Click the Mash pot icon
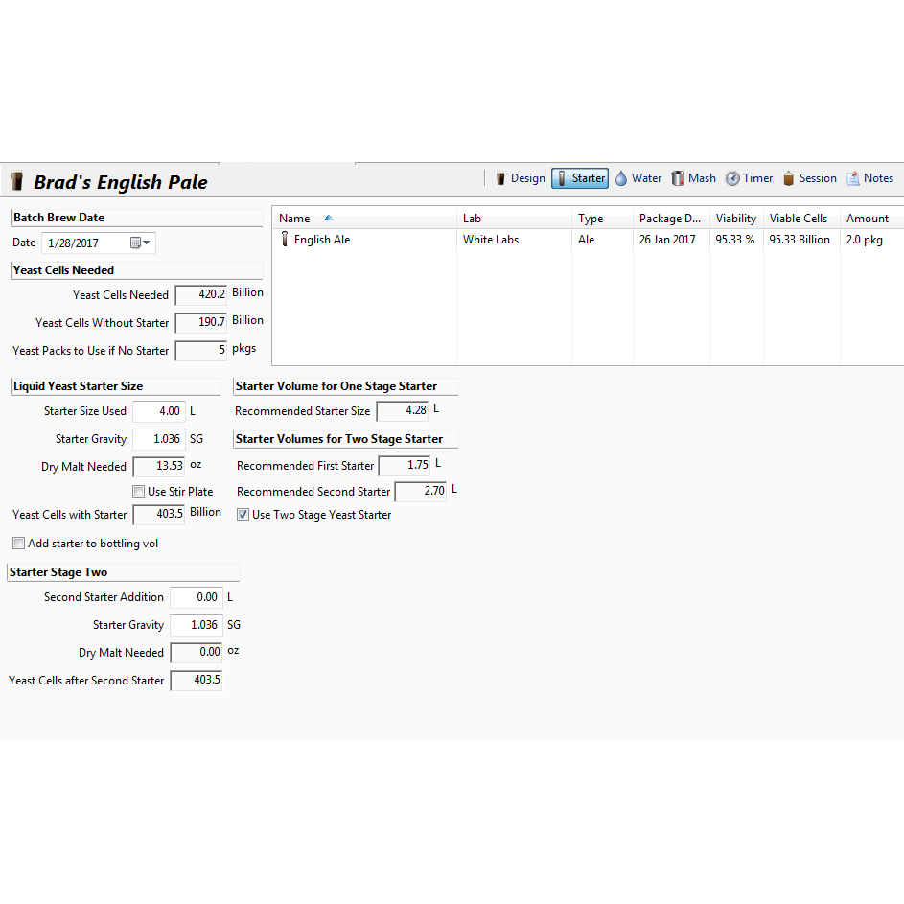 coord(679,178)
